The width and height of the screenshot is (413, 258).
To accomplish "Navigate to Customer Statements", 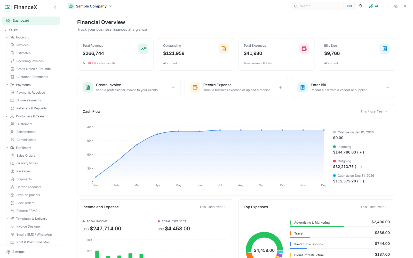I will pos(32,77).
